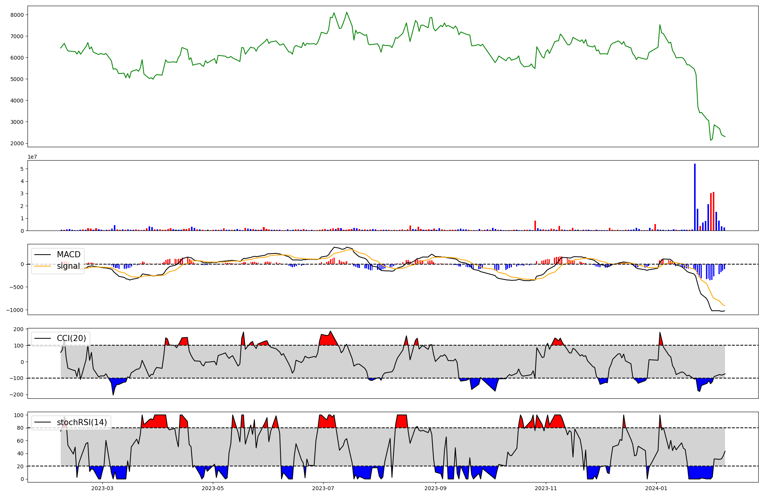This screenshot has height=497, width=764.
Task: Click the 2023-05 x-axis date label
Action: 213,488
